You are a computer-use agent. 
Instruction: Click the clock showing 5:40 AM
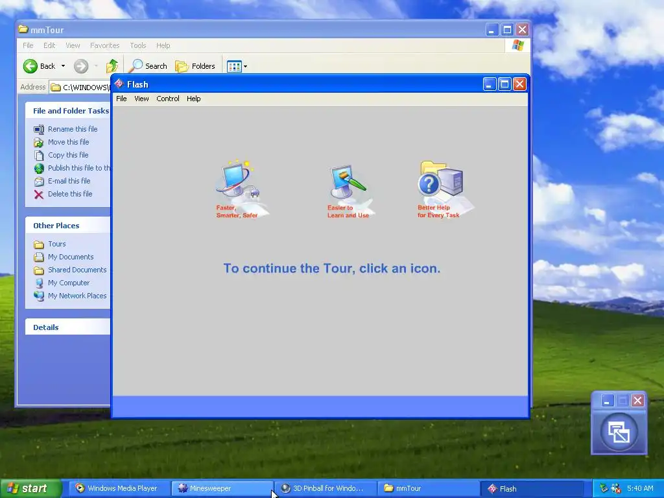(x=640, y=488)
